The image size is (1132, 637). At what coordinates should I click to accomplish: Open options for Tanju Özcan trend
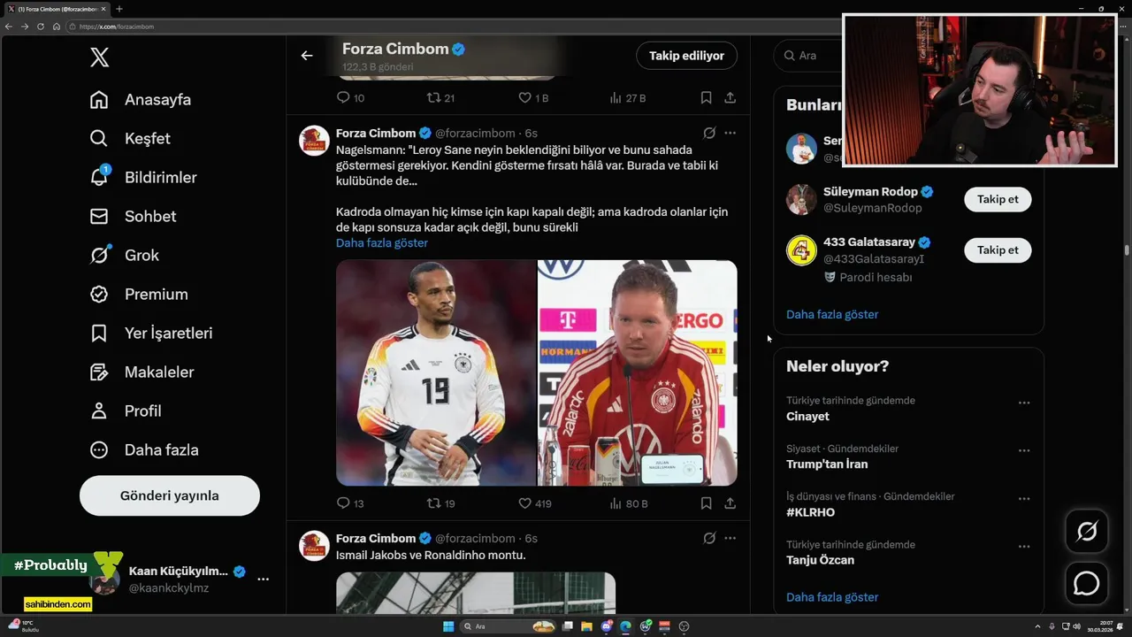(1024, 546)
